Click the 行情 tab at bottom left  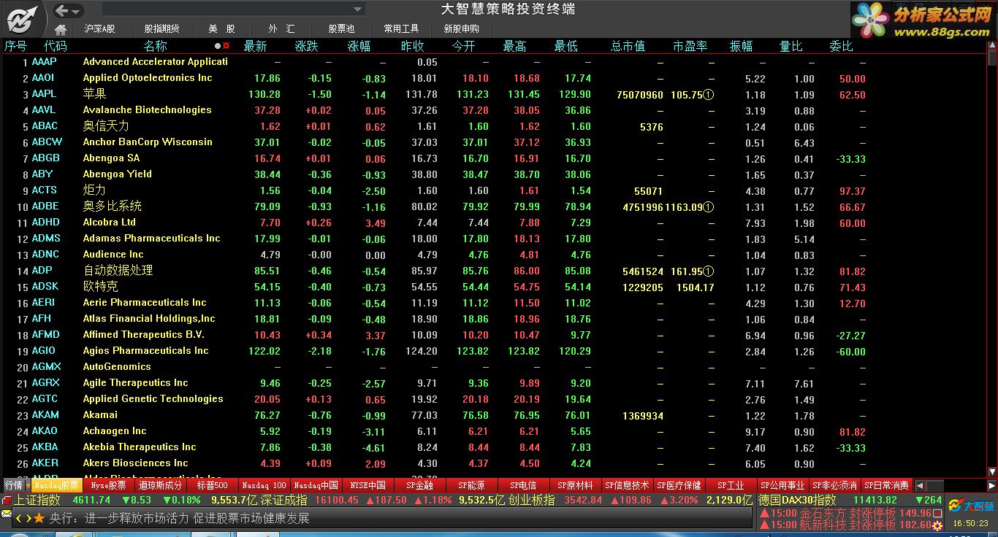click(x=14, y=485)
